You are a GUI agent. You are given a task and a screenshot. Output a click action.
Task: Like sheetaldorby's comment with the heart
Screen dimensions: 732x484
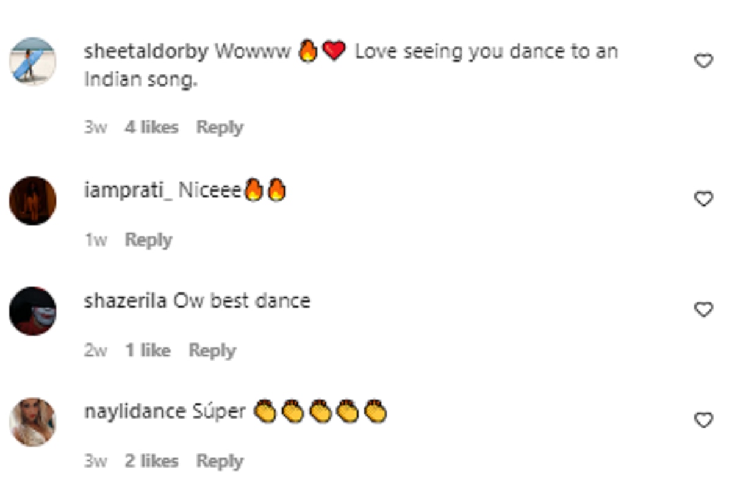[x=704, y=61]
